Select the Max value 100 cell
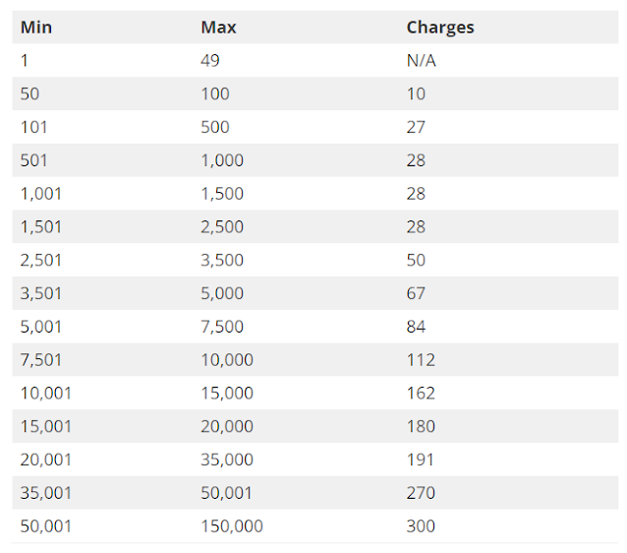Viewport: 627px width, 553px height. (x=215, y=93)
